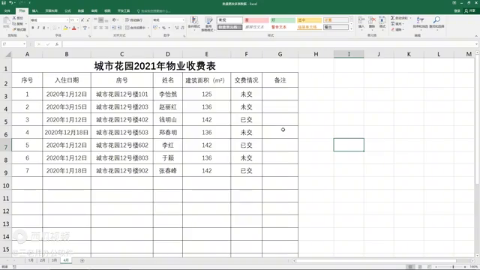Viewport: 480px width, 270px height.
Task: Click the Tell me search box
Action: click(x=154, y=11)
